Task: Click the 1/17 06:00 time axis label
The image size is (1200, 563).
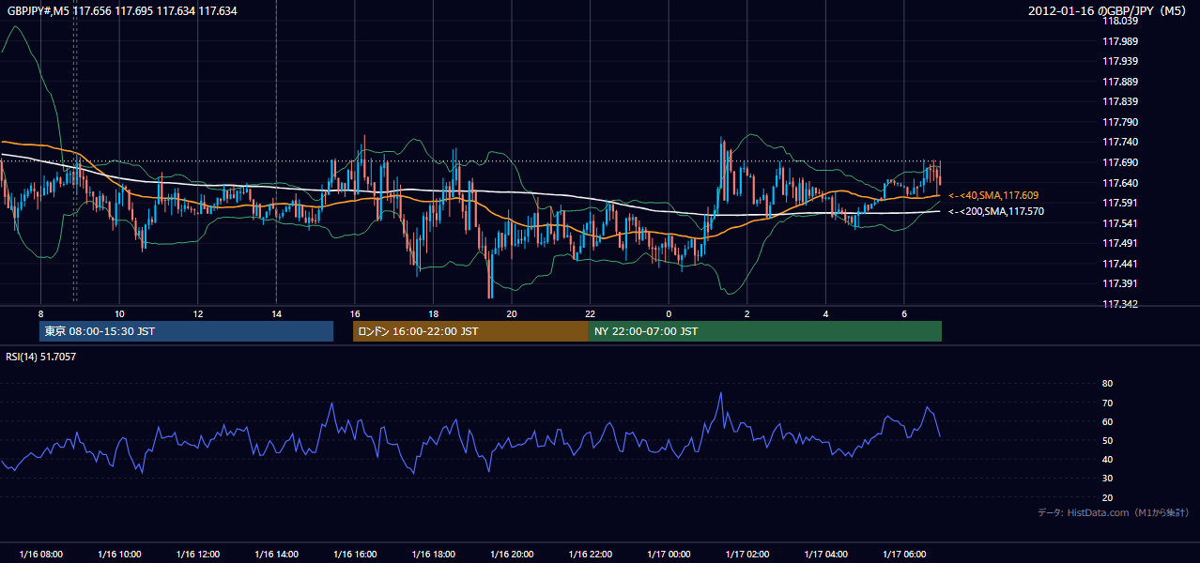Action: [x=903, y=555]
